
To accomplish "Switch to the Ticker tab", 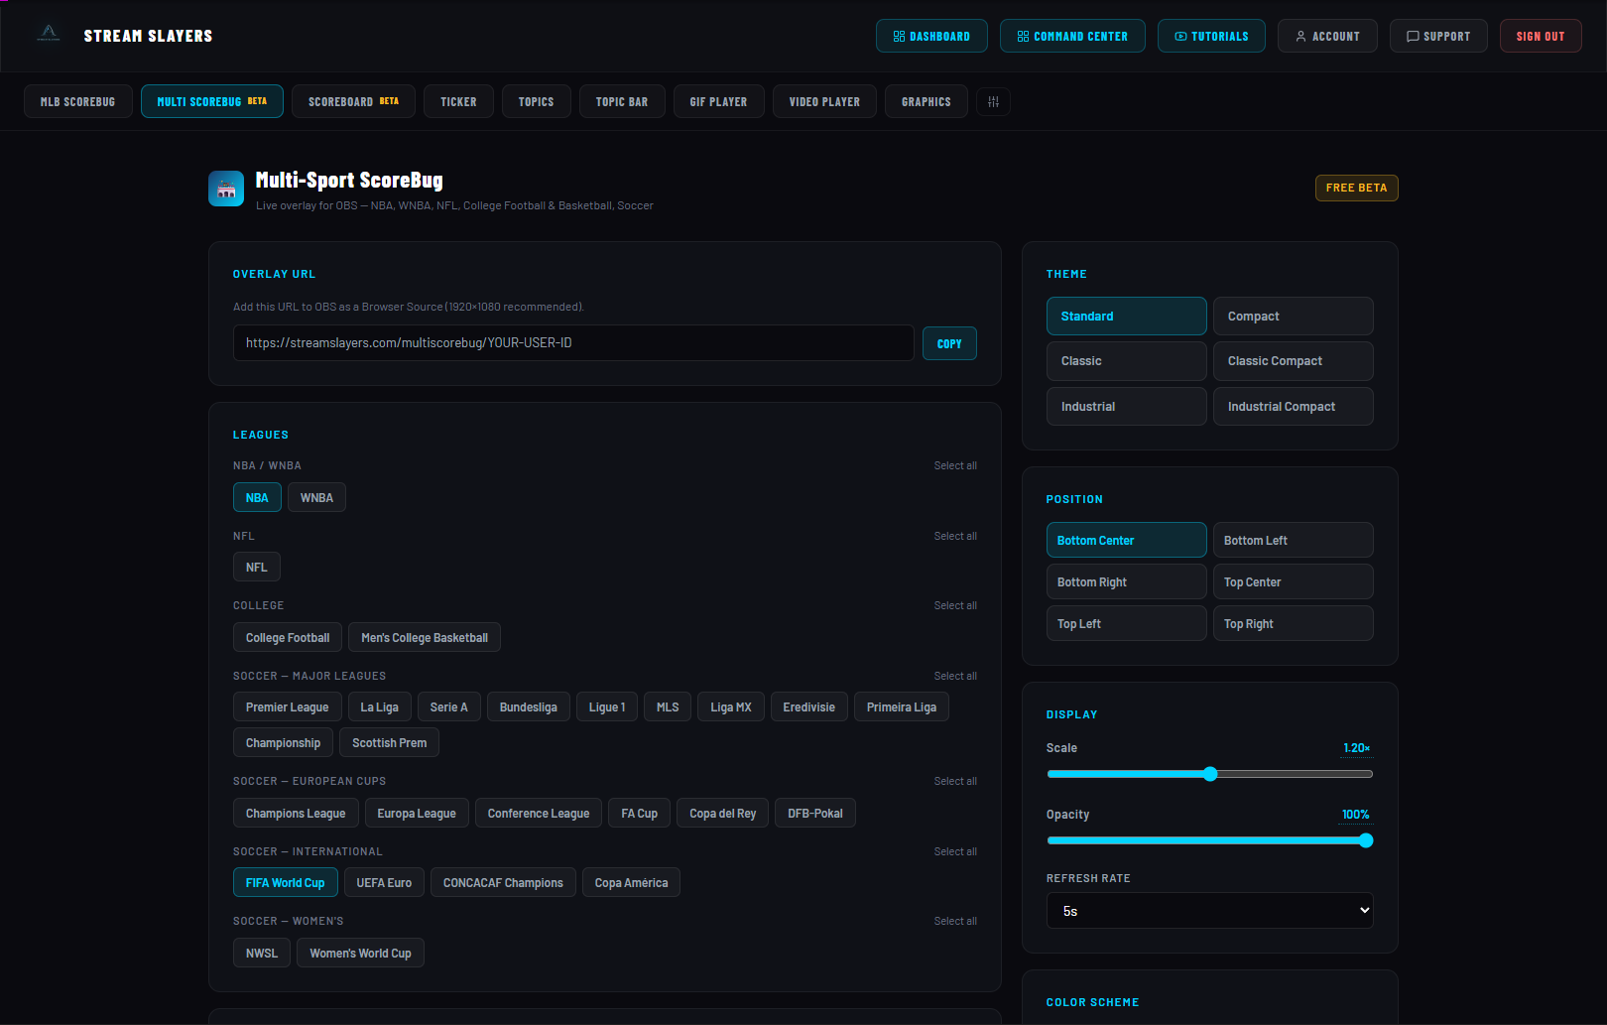I will coord(458,101).
